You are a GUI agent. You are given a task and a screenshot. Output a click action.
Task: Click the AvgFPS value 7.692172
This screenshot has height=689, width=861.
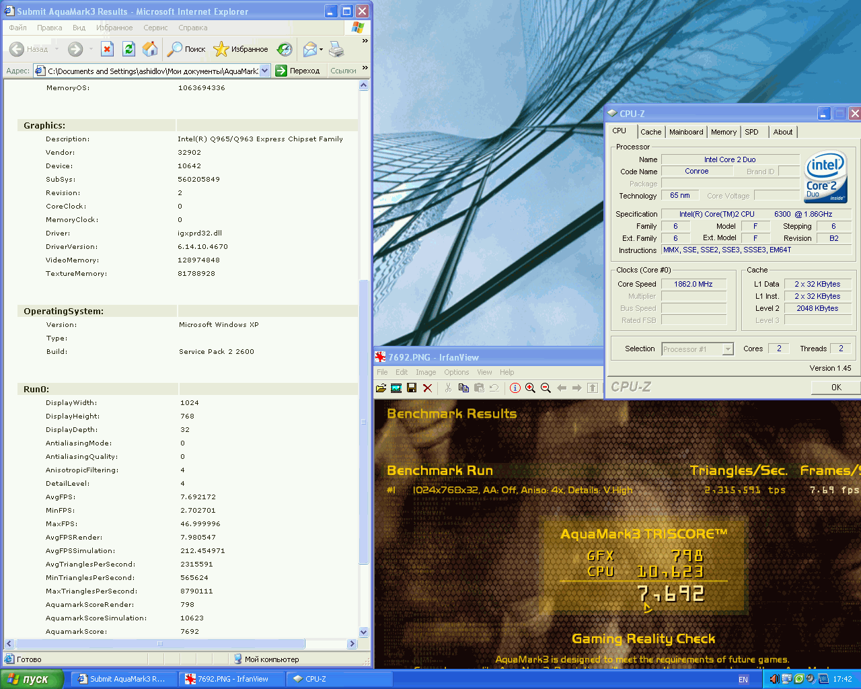198,497
